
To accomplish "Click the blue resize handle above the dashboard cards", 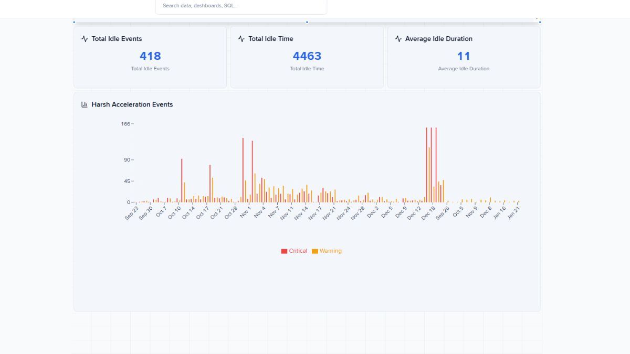I will (307, 22).
